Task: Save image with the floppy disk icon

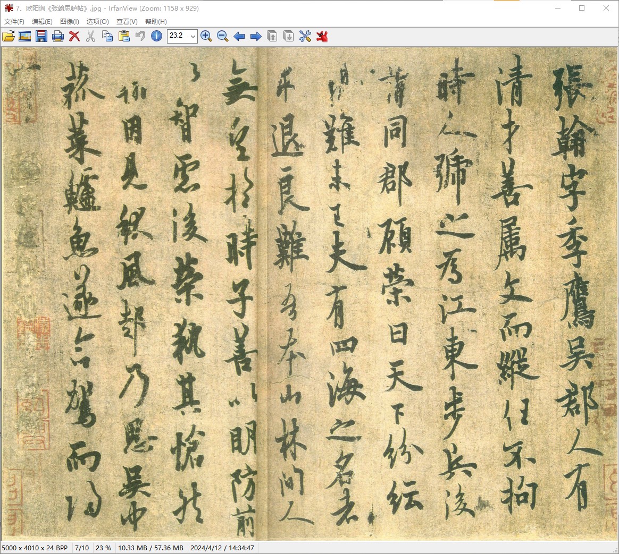Action: coord(41,36)
